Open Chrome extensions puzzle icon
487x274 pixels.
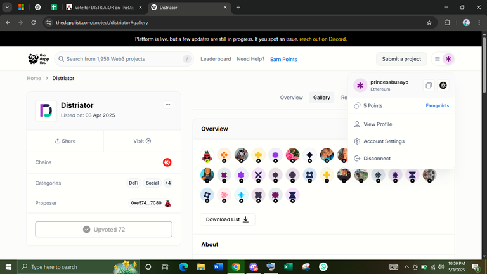click(x=447, y=22)
